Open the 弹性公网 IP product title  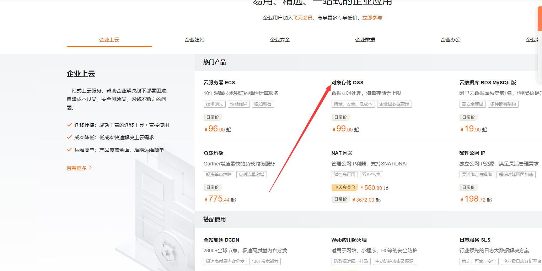click(472, 153)
